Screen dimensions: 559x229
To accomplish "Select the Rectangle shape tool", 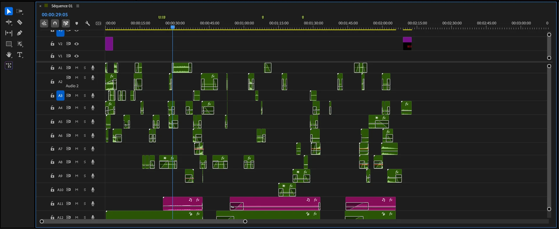I will pyautogui.click(x=9, y=44).
